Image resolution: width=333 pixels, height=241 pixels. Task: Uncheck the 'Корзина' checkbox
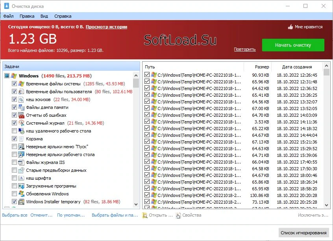(x=14, y=138)
